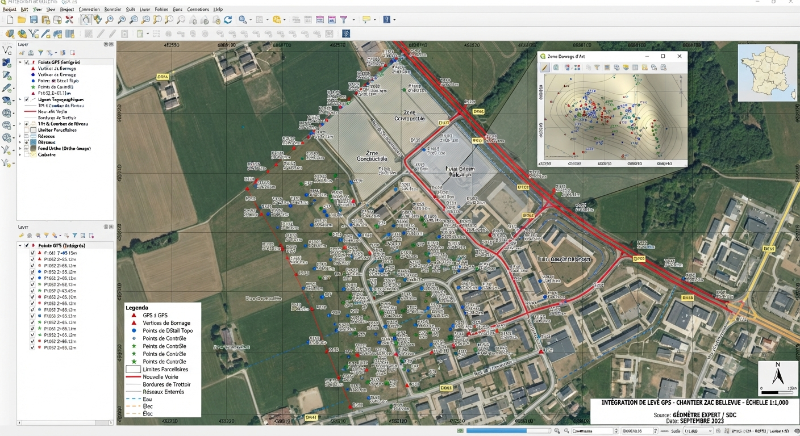Expand the Courbes de Niveau group
Screen dimensions: 800x436
(x=20, y=124)
